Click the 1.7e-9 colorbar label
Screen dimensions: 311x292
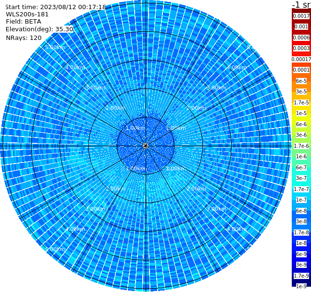coord(301,276)
